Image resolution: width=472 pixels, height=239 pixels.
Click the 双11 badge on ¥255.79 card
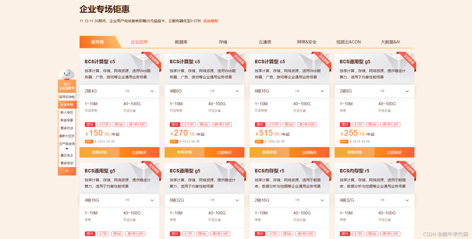coord(345,125)
